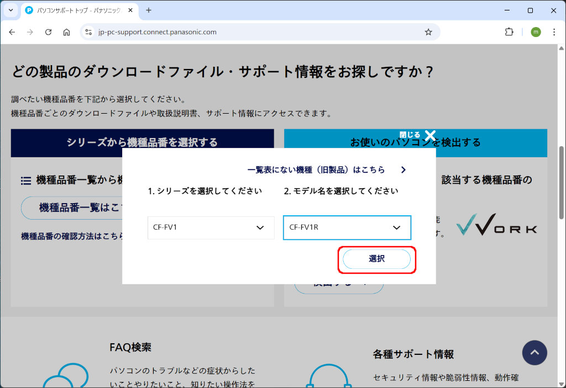The height and width of the screenshot is (388, 566).
Task: Open the Chrome three-dot menu
Action: click(554, 32)
